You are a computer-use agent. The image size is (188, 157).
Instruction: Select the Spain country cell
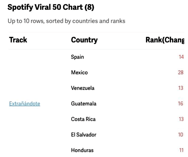77,57
